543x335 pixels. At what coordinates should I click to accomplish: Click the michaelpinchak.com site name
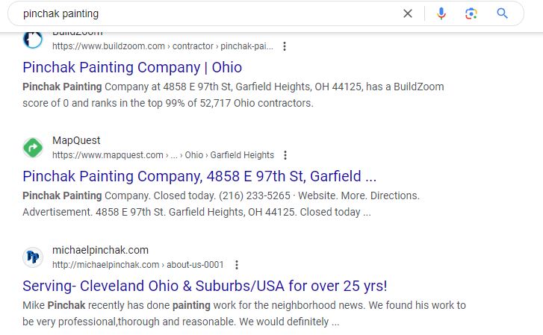pos(100,250)
